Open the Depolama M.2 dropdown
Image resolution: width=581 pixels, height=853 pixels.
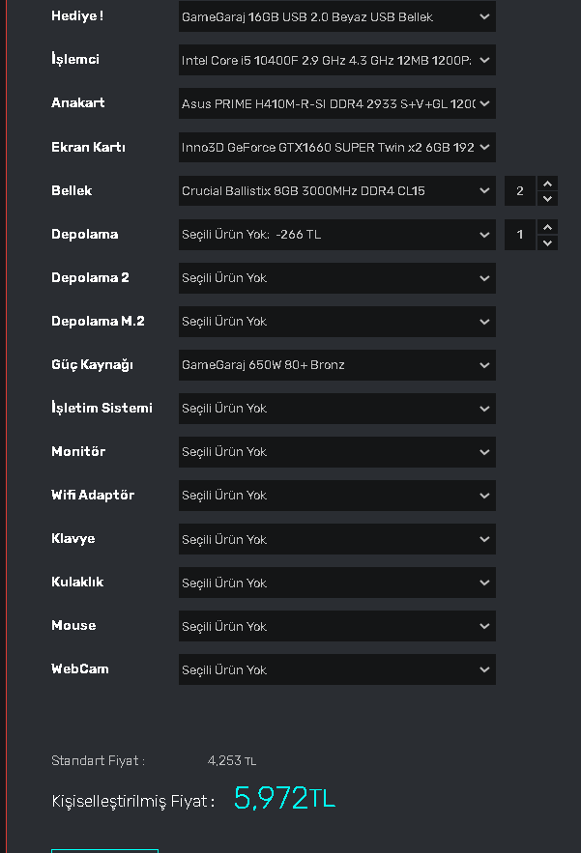(x=336, y=322)
